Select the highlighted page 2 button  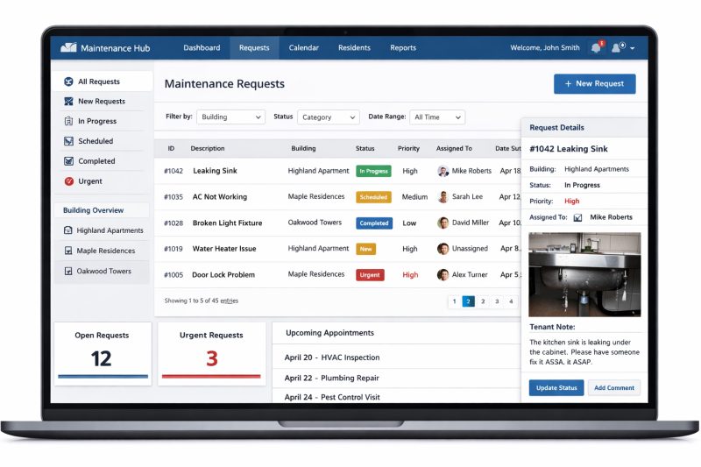(468, 301)
